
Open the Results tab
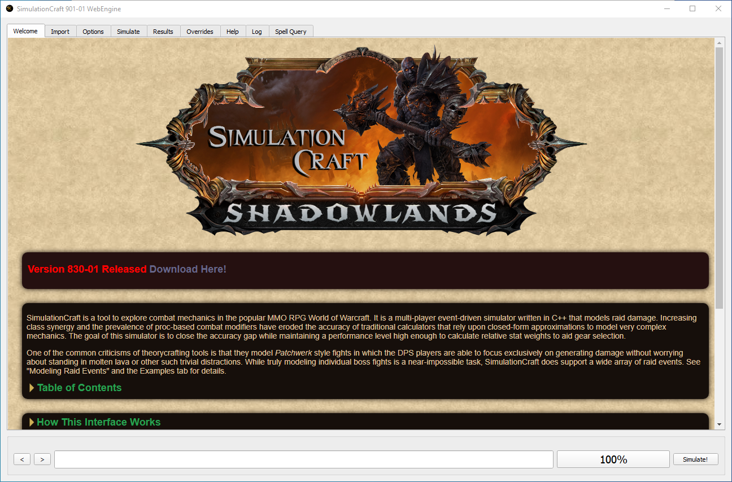(163, 32)
